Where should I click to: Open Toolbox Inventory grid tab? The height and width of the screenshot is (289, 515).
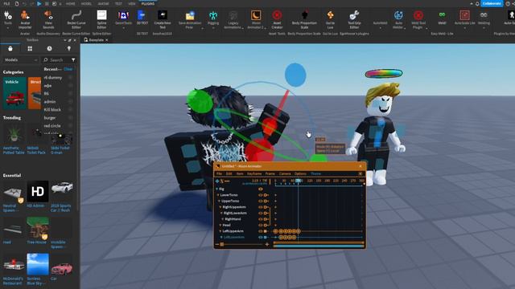tap(30, 48)
